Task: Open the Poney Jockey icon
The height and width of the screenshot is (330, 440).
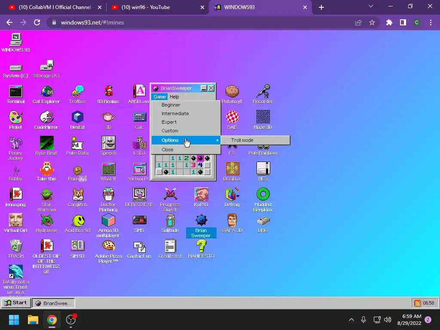Action: [x=16, y=148]
